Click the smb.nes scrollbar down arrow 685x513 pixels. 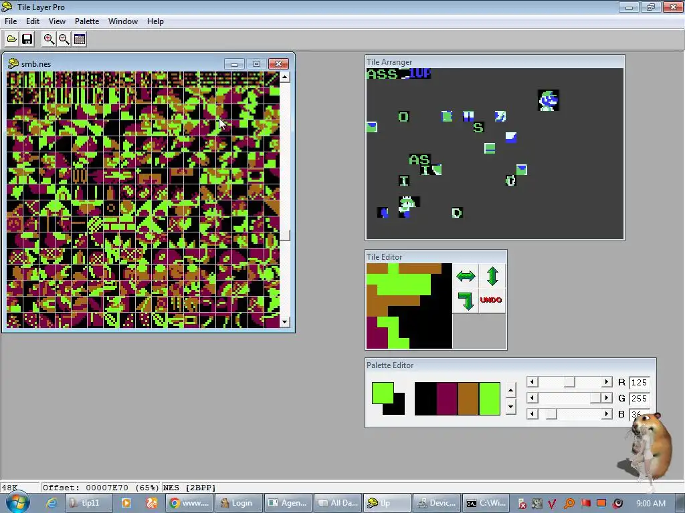285,323
